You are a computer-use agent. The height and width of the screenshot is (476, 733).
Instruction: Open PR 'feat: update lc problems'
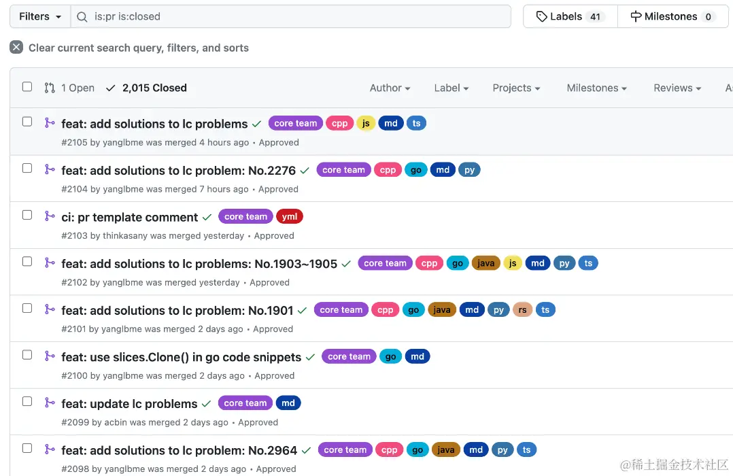point(129,403)
